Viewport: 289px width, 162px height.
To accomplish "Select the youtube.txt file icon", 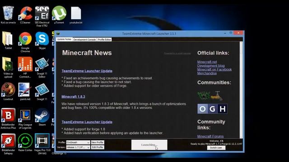I will click(76, 15).
